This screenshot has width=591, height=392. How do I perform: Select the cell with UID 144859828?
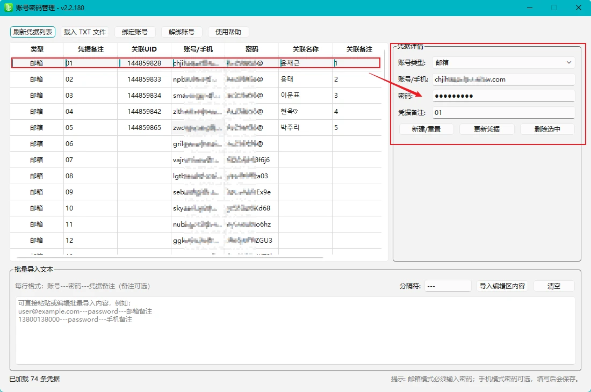[144, 63]
